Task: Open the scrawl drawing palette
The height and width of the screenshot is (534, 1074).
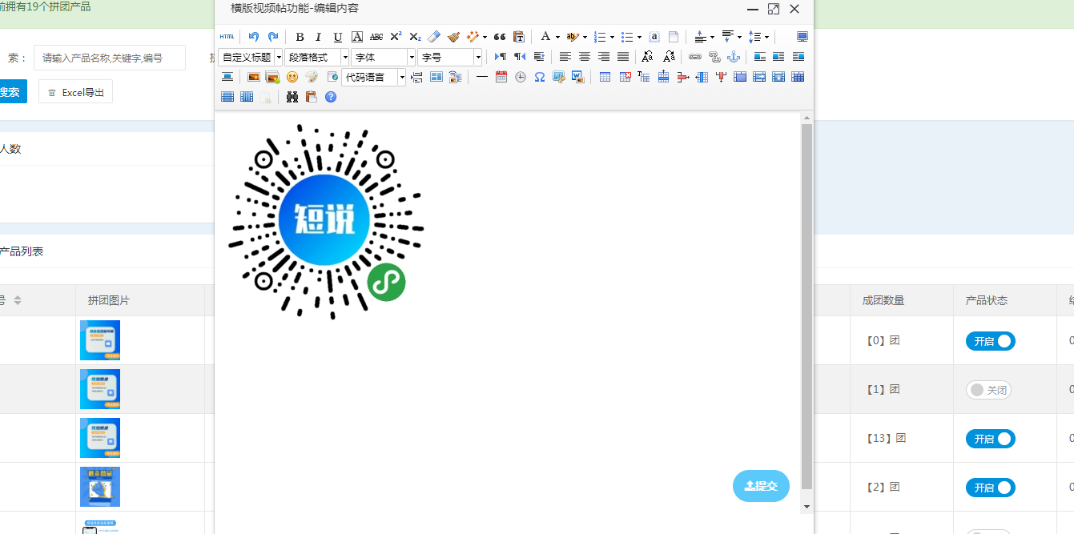Action: coord(312,77)
